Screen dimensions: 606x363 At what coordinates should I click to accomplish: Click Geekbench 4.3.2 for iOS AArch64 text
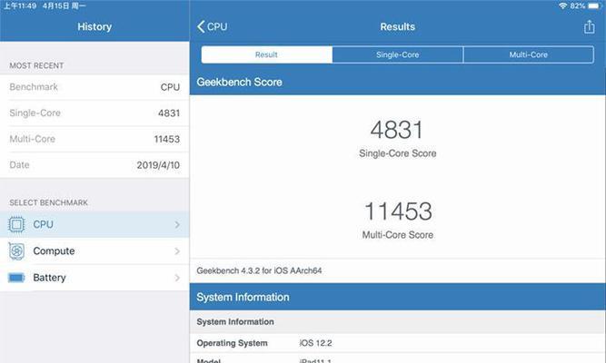click(259, 270)
